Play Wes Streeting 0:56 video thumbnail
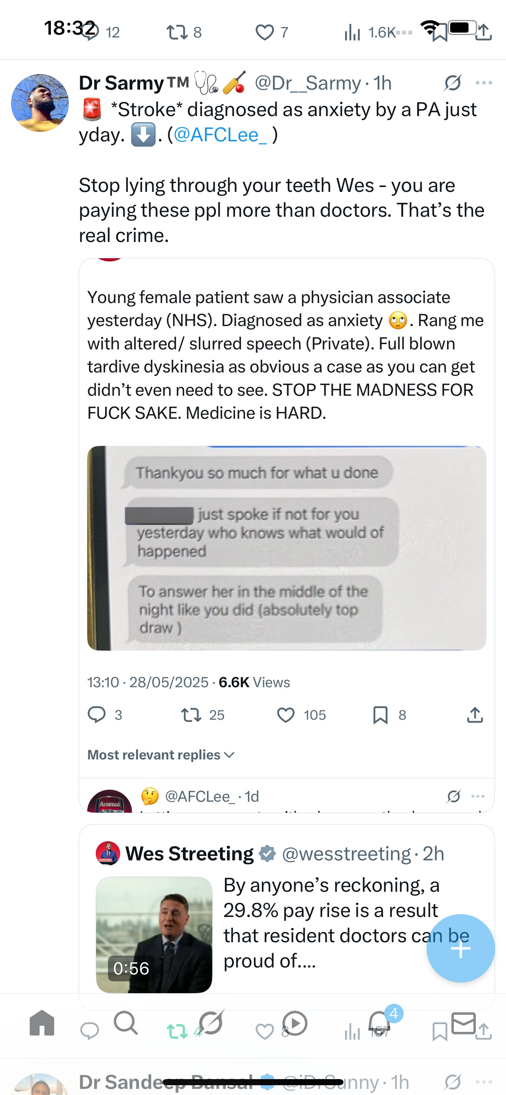This screenshot has width=506, height=1095. click(x=154, y=934)
